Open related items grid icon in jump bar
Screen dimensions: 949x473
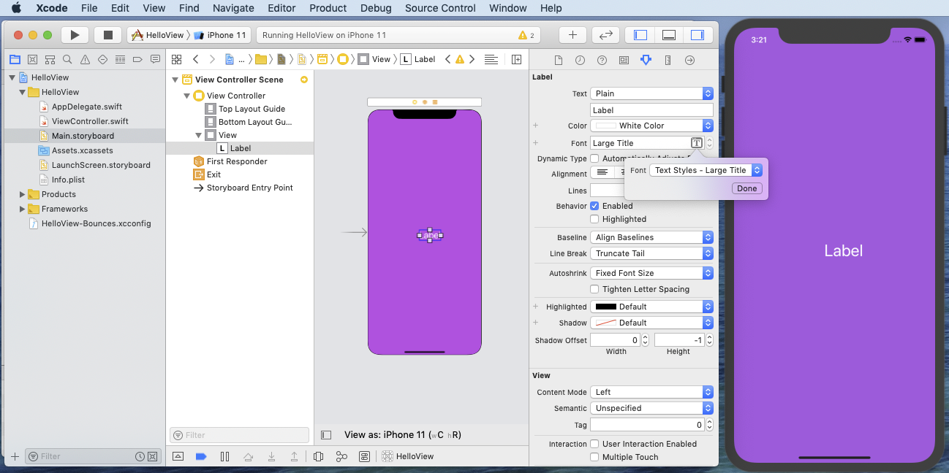coord(176,59)
